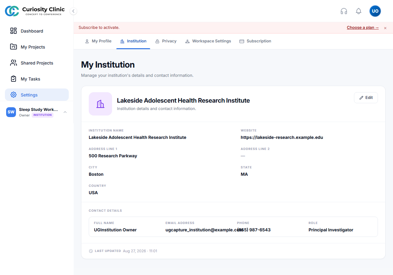393x275 pixels.
Task: Open My Projects
Action: pos(37,47)
